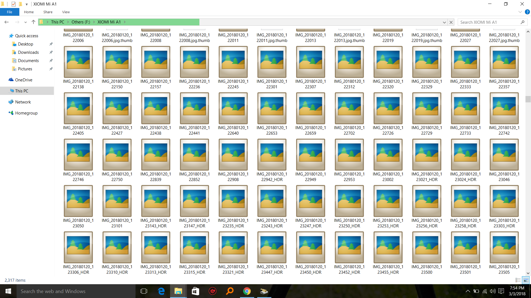Switch to Large icons view layout

[526, 280]
